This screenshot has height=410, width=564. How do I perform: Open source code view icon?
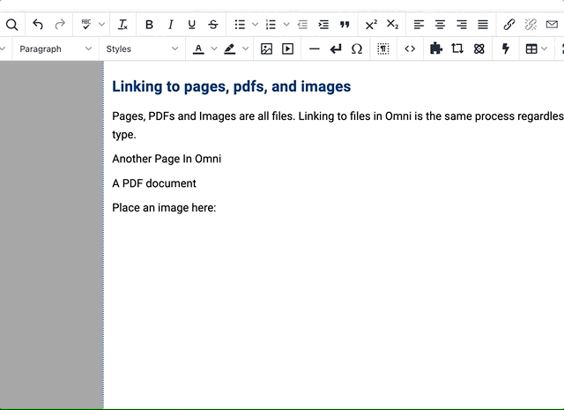click(410, 49)
